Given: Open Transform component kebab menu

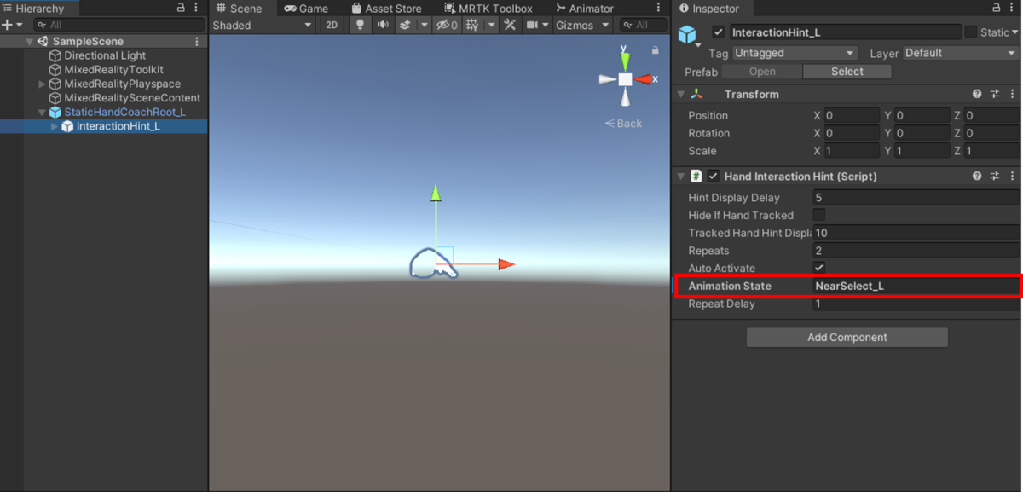Looking at the screenshot, I should (x=1012, y=94).
